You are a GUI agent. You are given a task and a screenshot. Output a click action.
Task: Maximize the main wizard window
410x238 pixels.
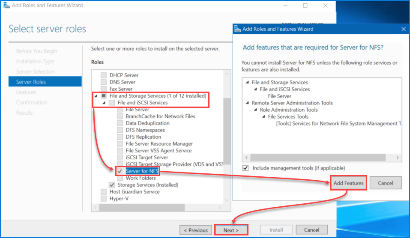305,5
